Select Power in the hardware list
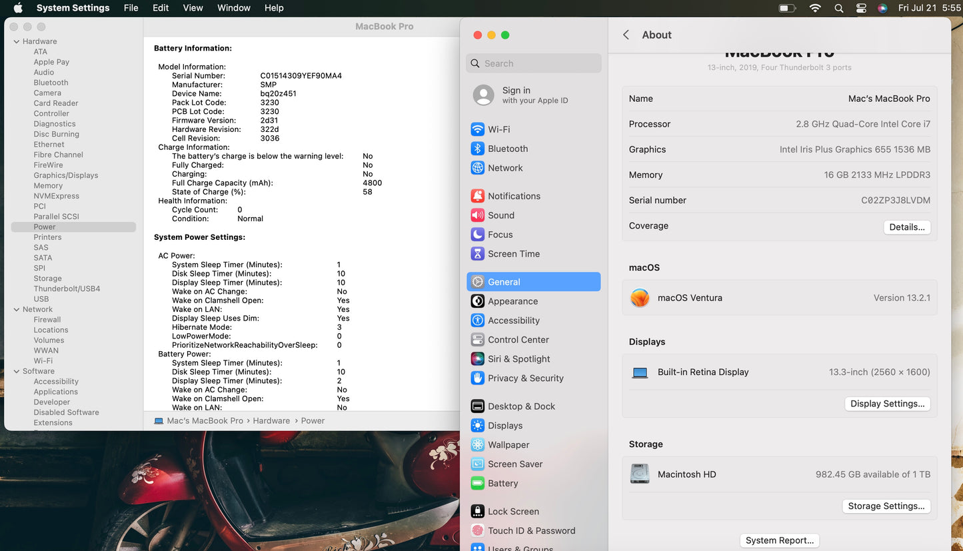963x551 pixels. coord(73,227)
